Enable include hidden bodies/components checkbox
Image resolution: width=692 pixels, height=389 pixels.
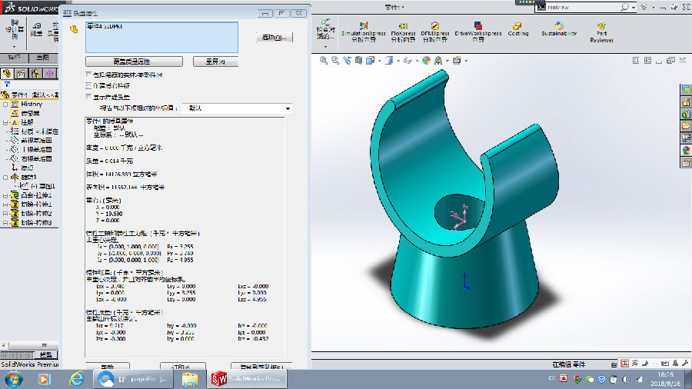88,75
